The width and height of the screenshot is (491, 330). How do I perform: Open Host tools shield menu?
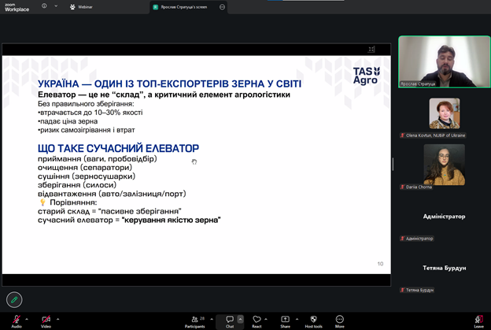(313, 321)
